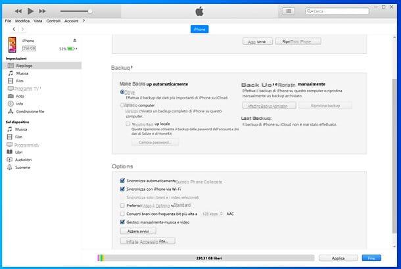Click the scrollbar up arrow
This screenshot has height=269, width=401.
coord(394,37)
